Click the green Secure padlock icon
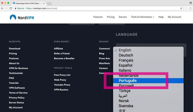The image size is (193, 112). (x=16, y=8)
